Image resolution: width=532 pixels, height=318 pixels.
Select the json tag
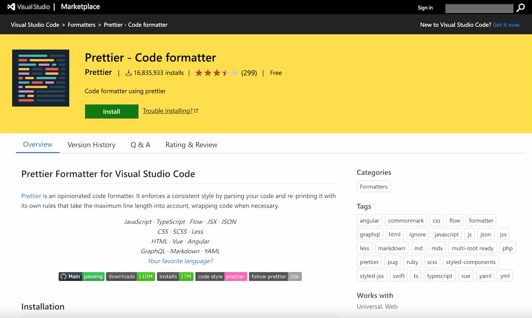click(x=486, y=234)
